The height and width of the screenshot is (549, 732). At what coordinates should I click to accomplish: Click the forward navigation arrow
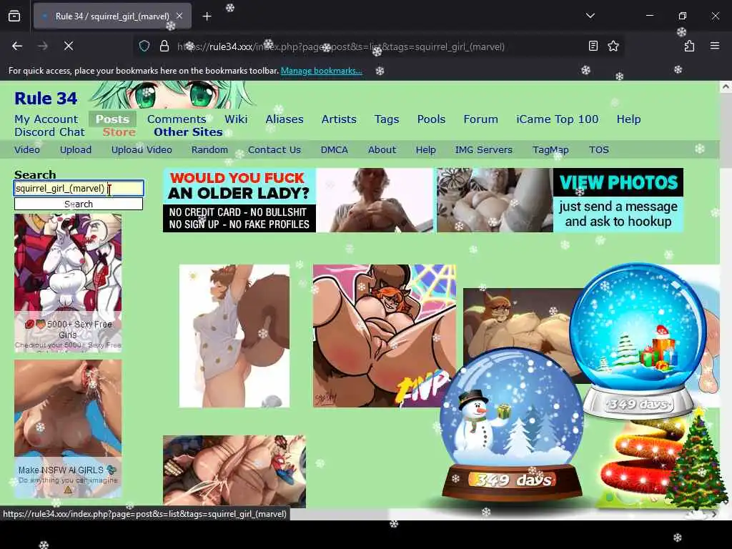42,46
